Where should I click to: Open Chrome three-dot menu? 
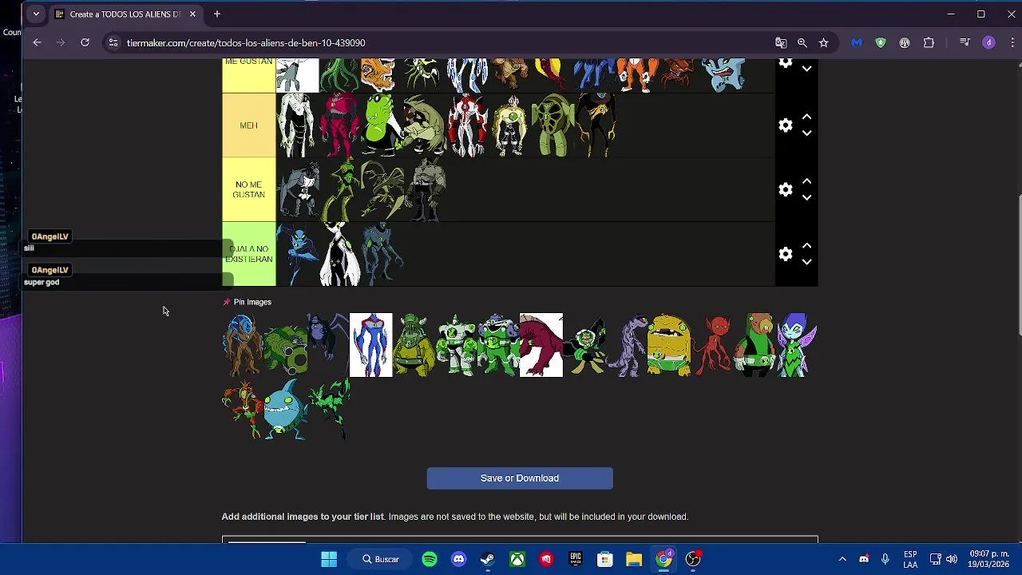[x=1012, y=42]
